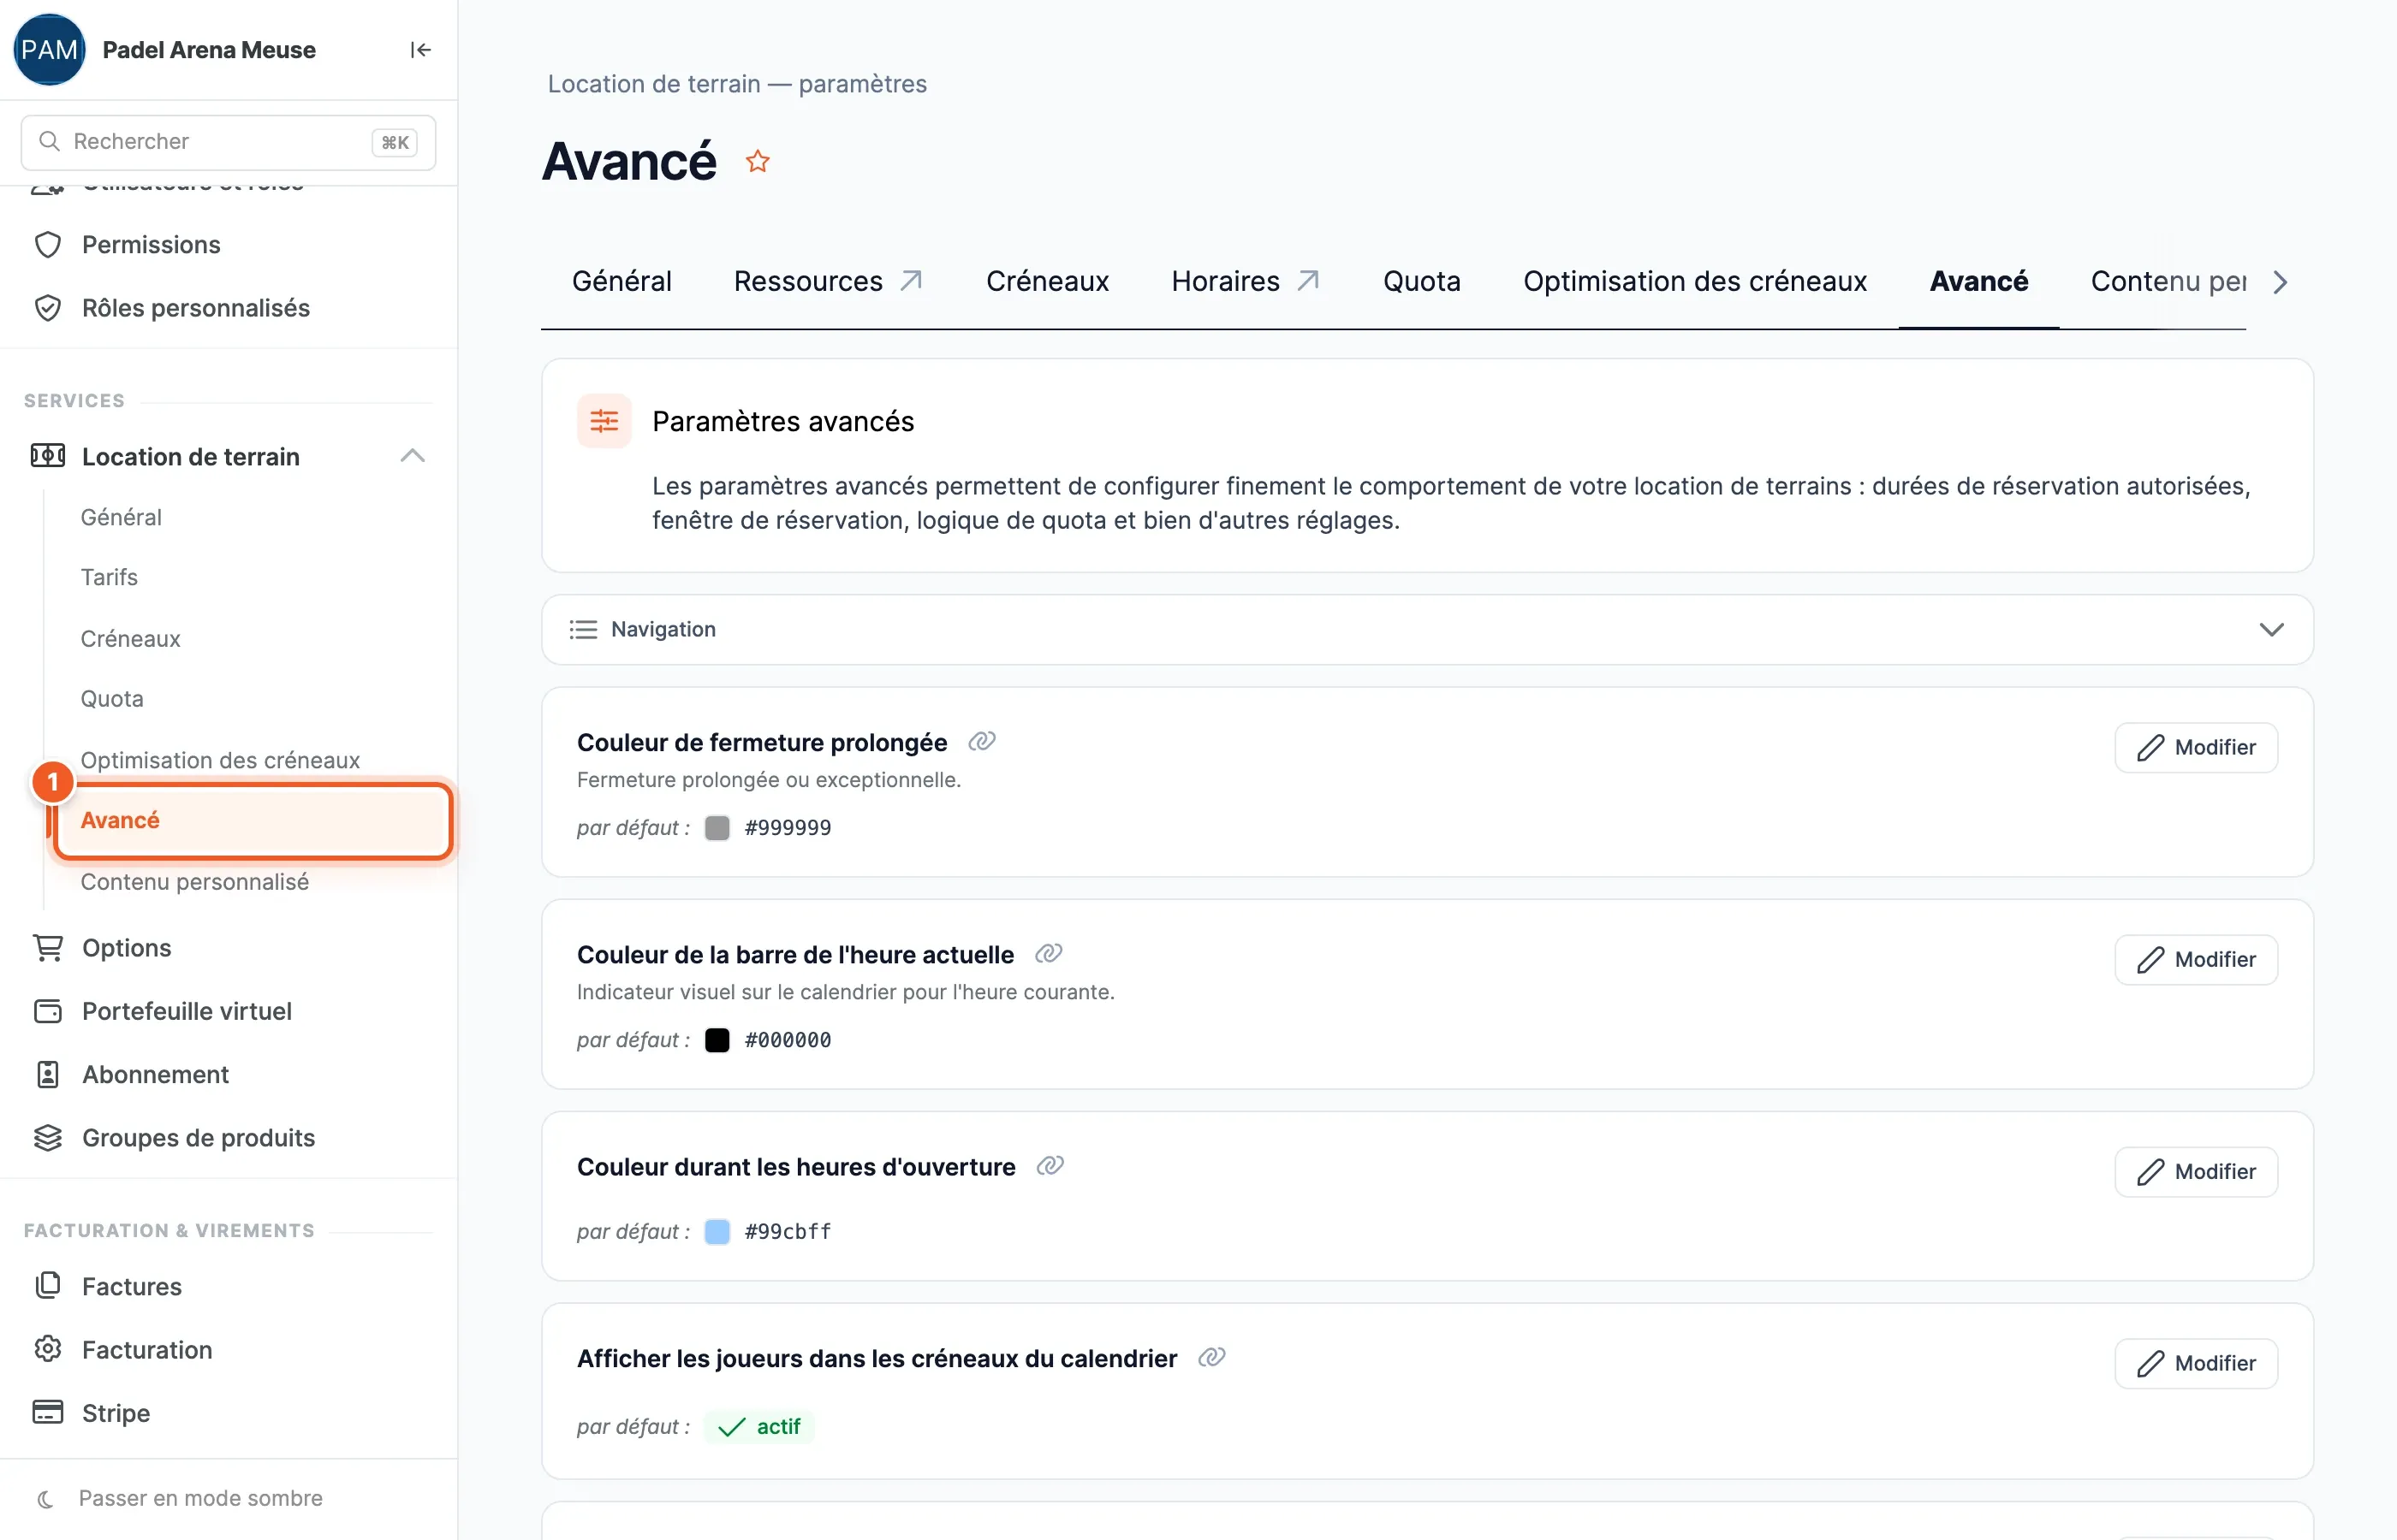This screenshot has height=1540, width=2397.
Task: Click the Options shopping cart icon
Action: coord(48,947)
